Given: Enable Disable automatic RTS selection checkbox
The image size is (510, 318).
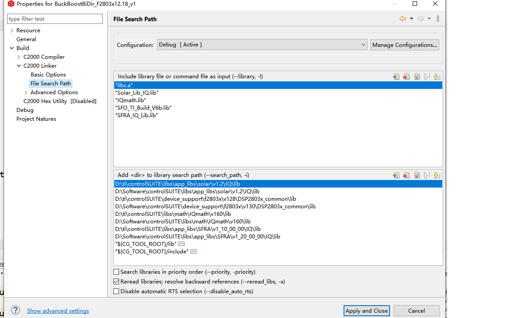Looking at the screenshot, I should click(x=116, y=291).
